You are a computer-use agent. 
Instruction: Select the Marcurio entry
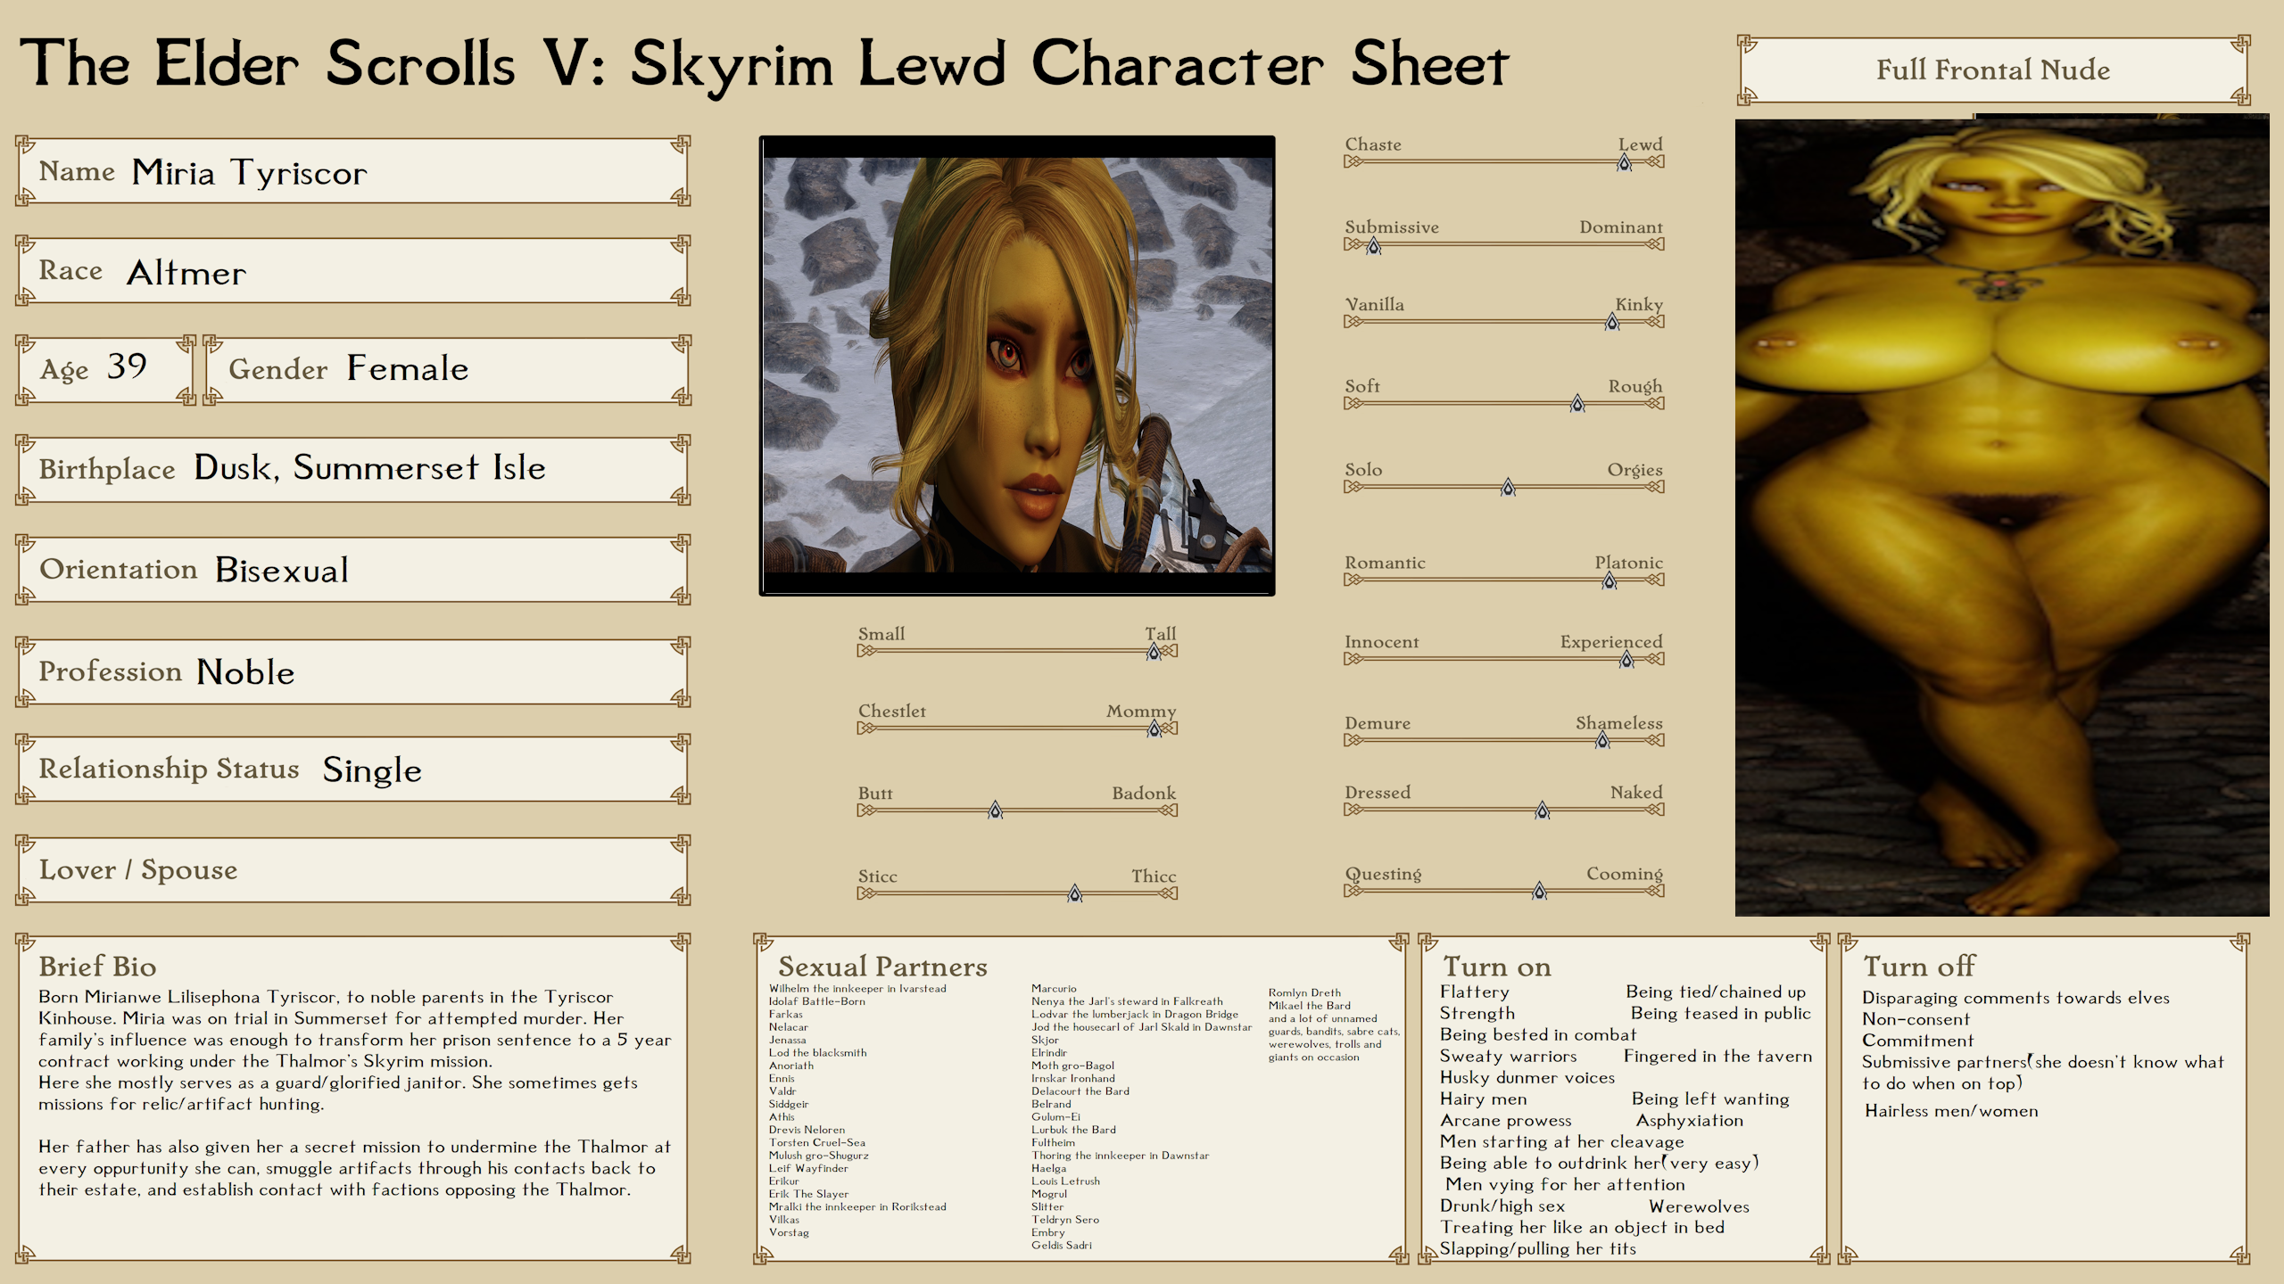tap(1054, 988)
